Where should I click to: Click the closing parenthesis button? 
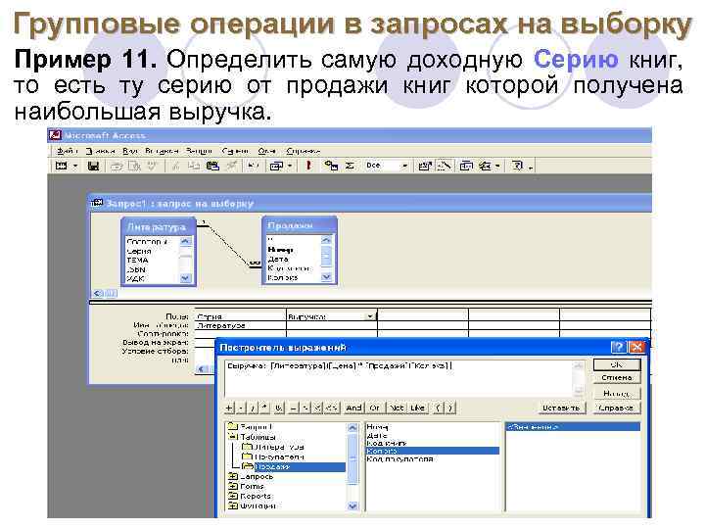click(450, 408)
